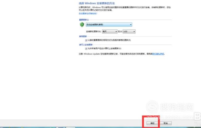The width and height of the screenshot is (201, 128).
Task: Open the 3:00 install time dropdown
Action: coord(129,32)
